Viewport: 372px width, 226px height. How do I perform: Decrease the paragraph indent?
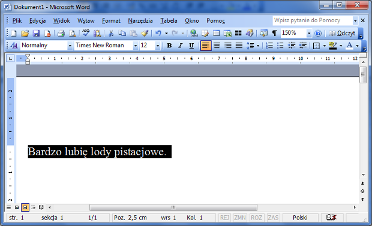tap(292, 46)
